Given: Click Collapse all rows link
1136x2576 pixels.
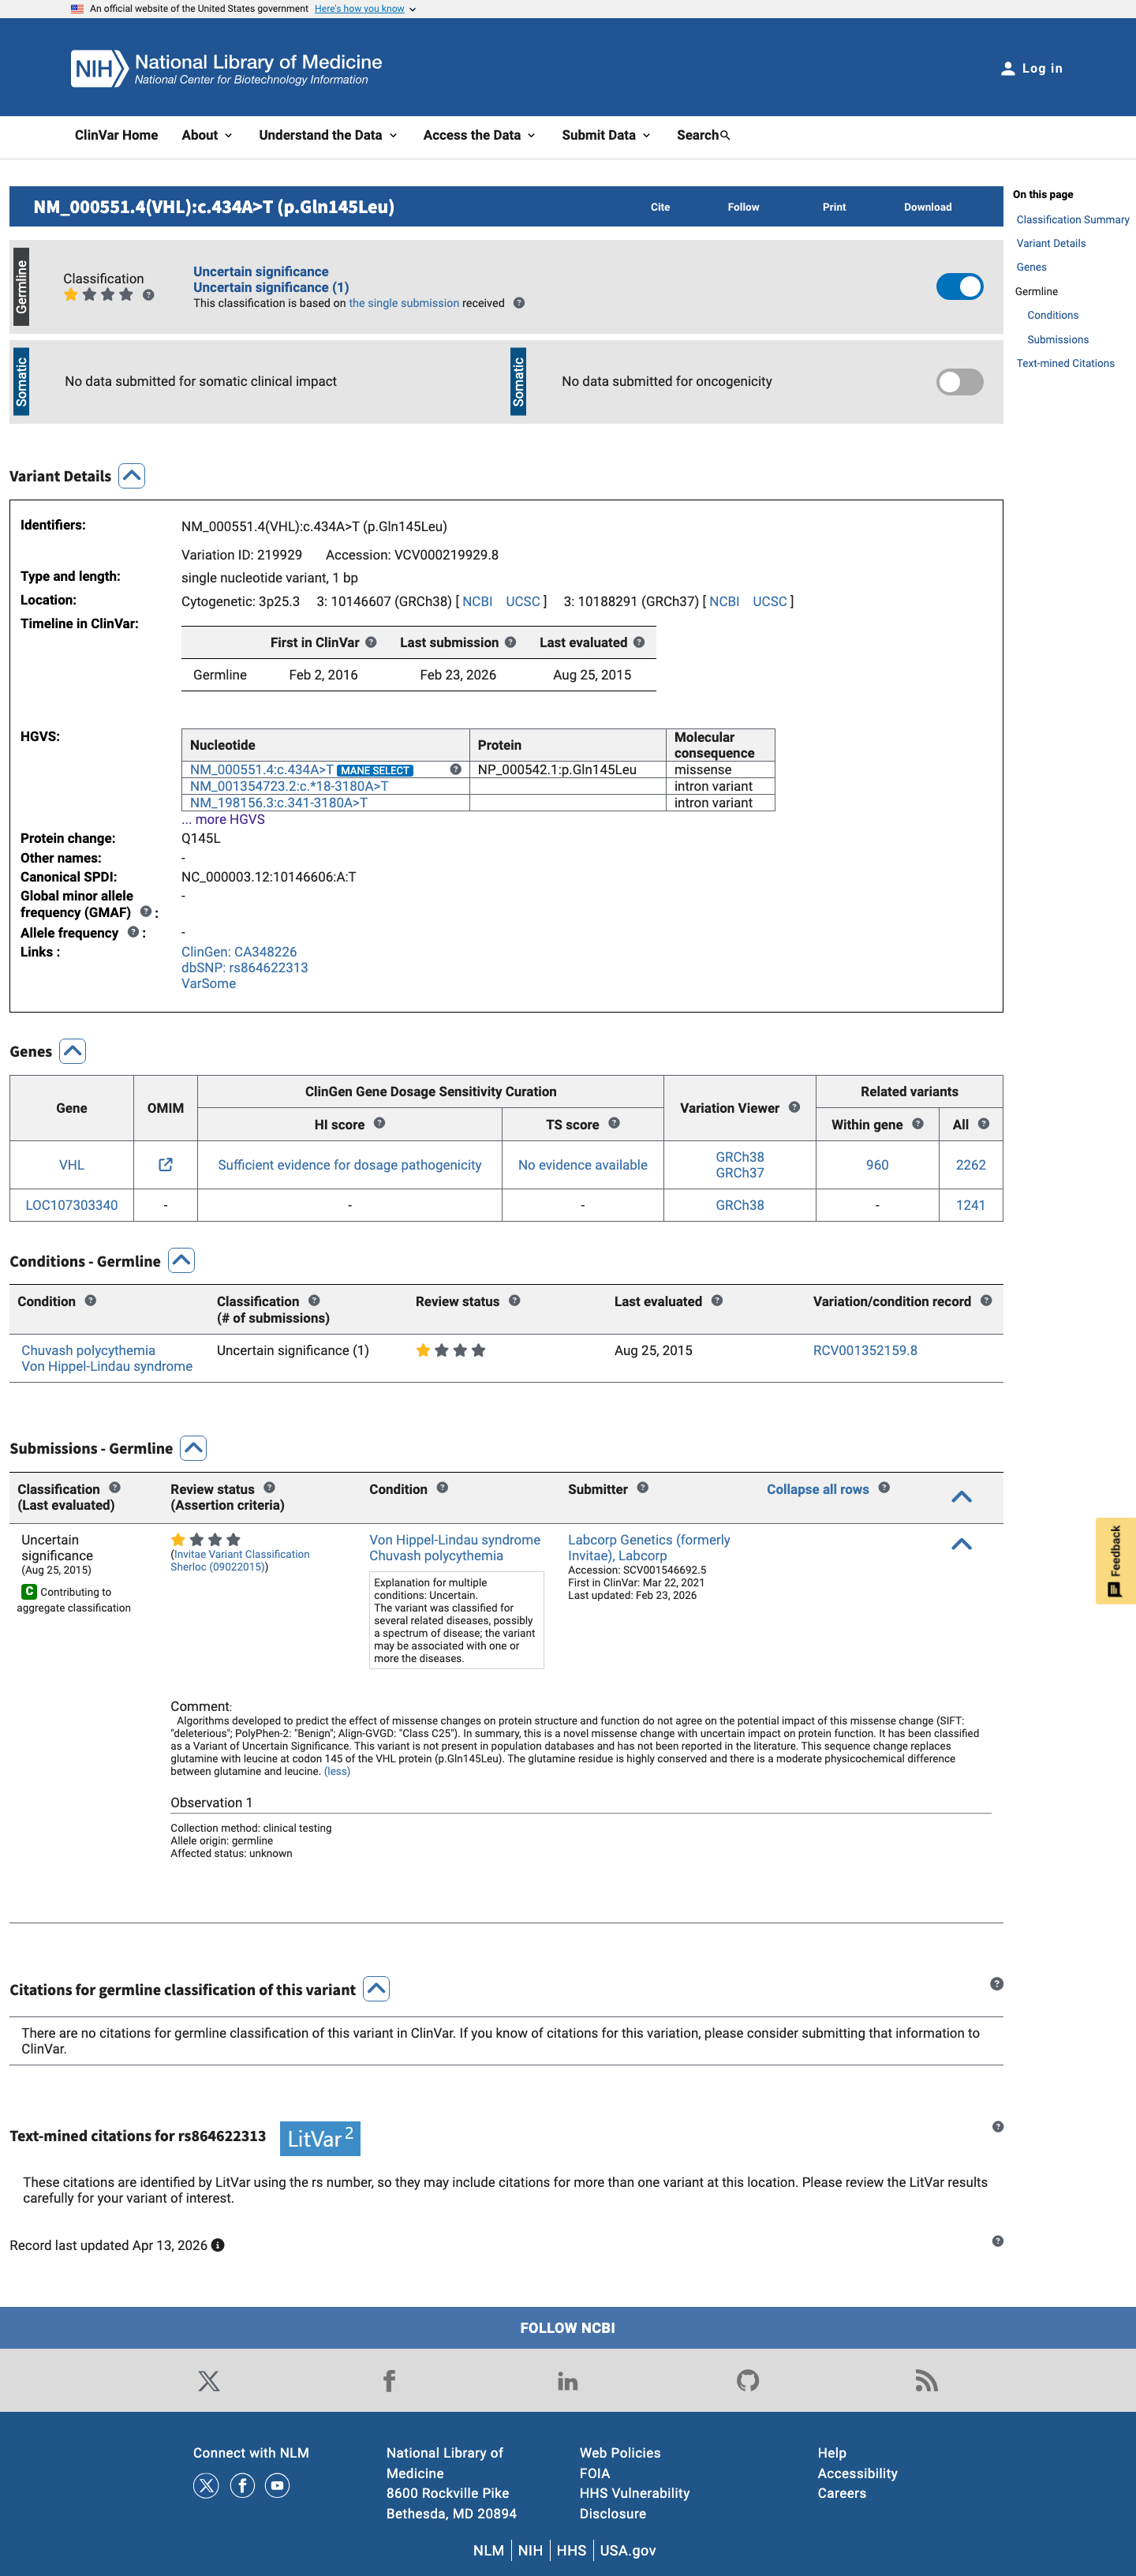Looking at the screenshot, I should 817,1489.
